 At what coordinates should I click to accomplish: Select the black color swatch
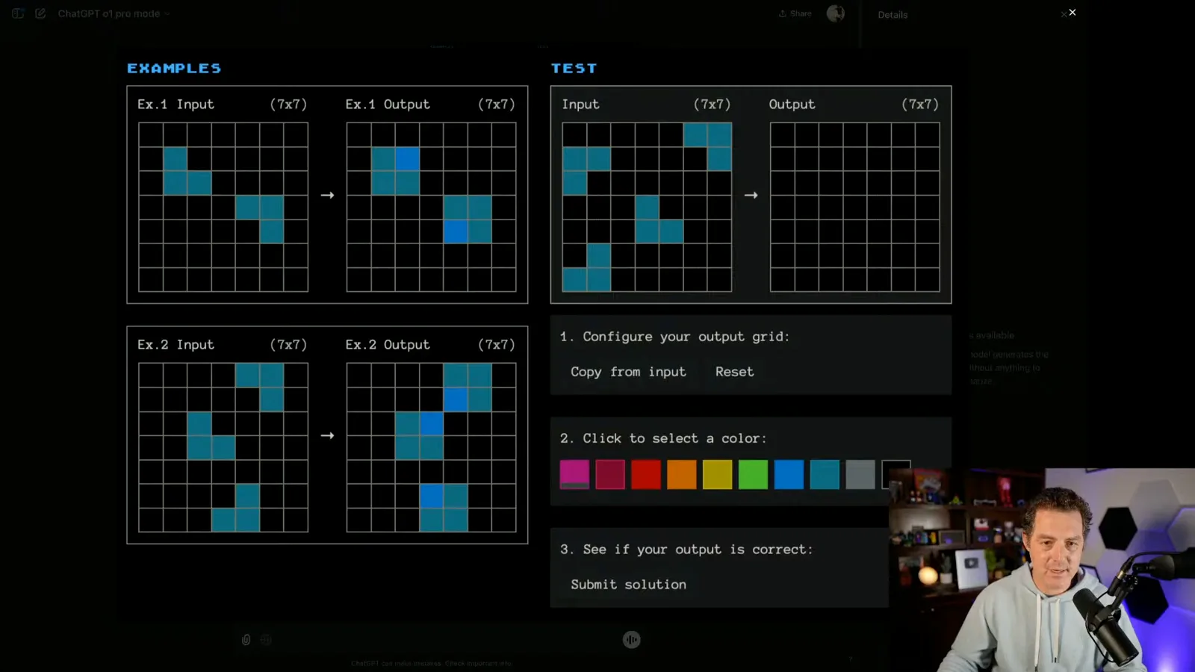point(896,474)
